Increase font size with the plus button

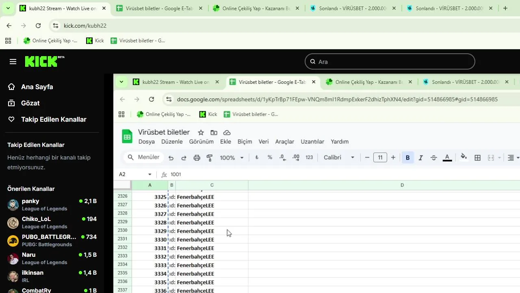pyautogui.click(x=393, y=157)
